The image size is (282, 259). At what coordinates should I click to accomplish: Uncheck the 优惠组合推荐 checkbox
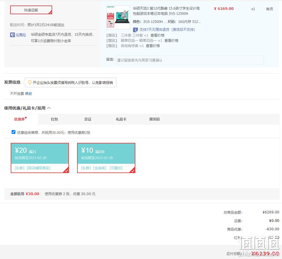[14, 132]
